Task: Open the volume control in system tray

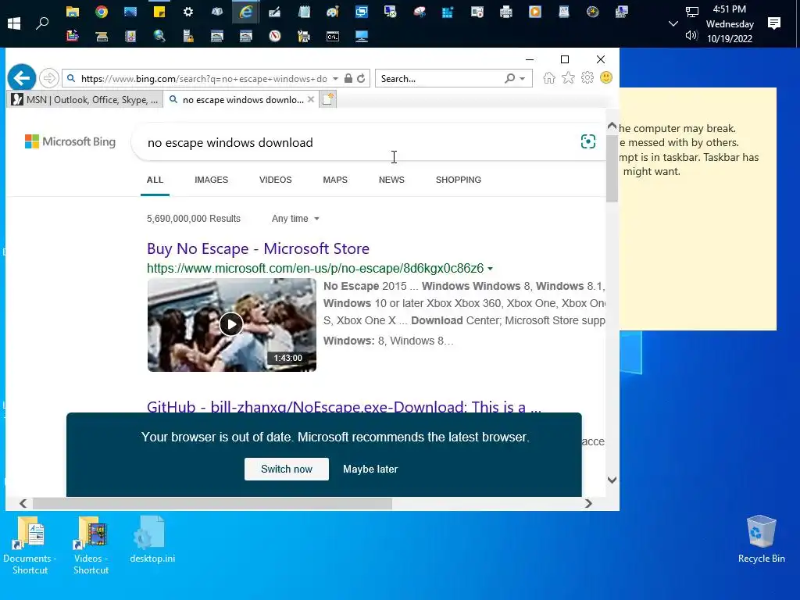Action: point(691,35)
